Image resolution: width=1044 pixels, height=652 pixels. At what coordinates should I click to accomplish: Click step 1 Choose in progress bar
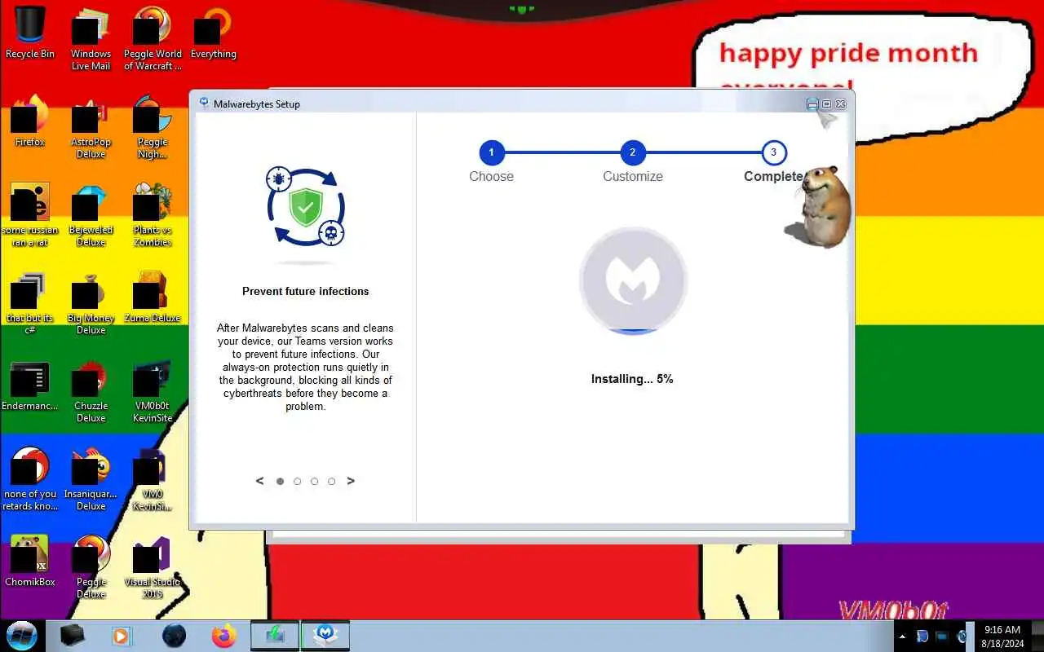491,152
